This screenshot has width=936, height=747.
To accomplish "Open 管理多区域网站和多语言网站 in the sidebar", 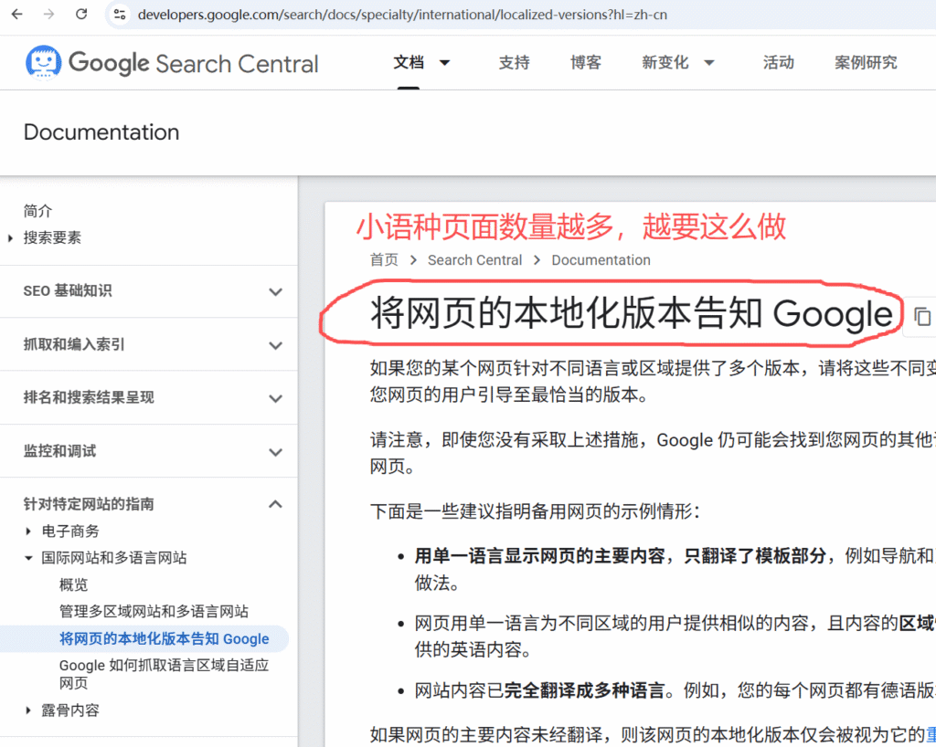I will coord(154,611).
